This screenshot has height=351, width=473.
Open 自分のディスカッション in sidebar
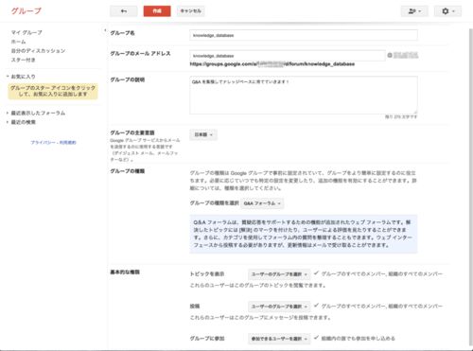coord(38,51)
